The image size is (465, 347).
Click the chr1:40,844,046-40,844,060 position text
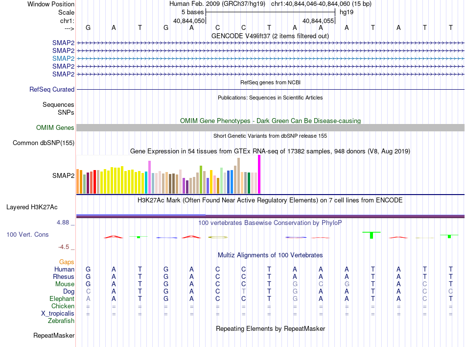(321, 4)
